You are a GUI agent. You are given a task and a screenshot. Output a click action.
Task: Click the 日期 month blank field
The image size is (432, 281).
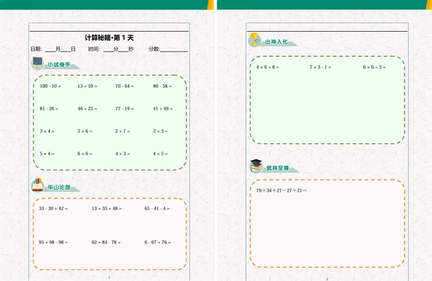tap(50, 49)
